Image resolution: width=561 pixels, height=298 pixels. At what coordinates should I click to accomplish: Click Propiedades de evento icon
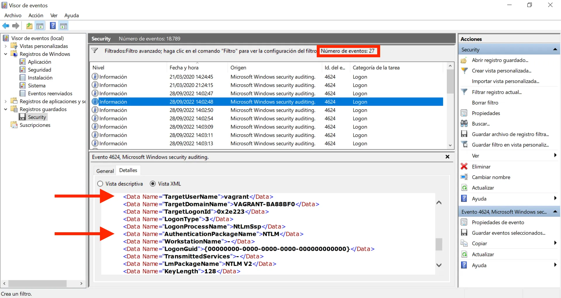464,222
